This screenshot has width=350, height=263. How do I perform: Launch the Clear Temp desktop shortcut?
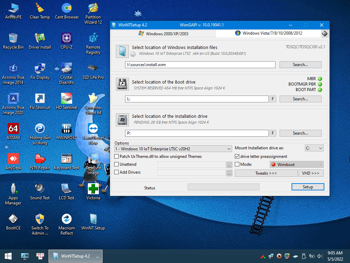40,11
